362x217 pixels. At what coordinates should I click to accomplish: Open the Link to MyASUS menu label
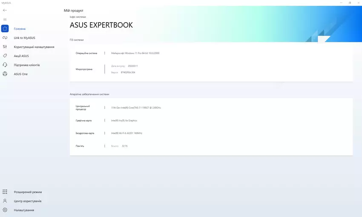[24, 38]
